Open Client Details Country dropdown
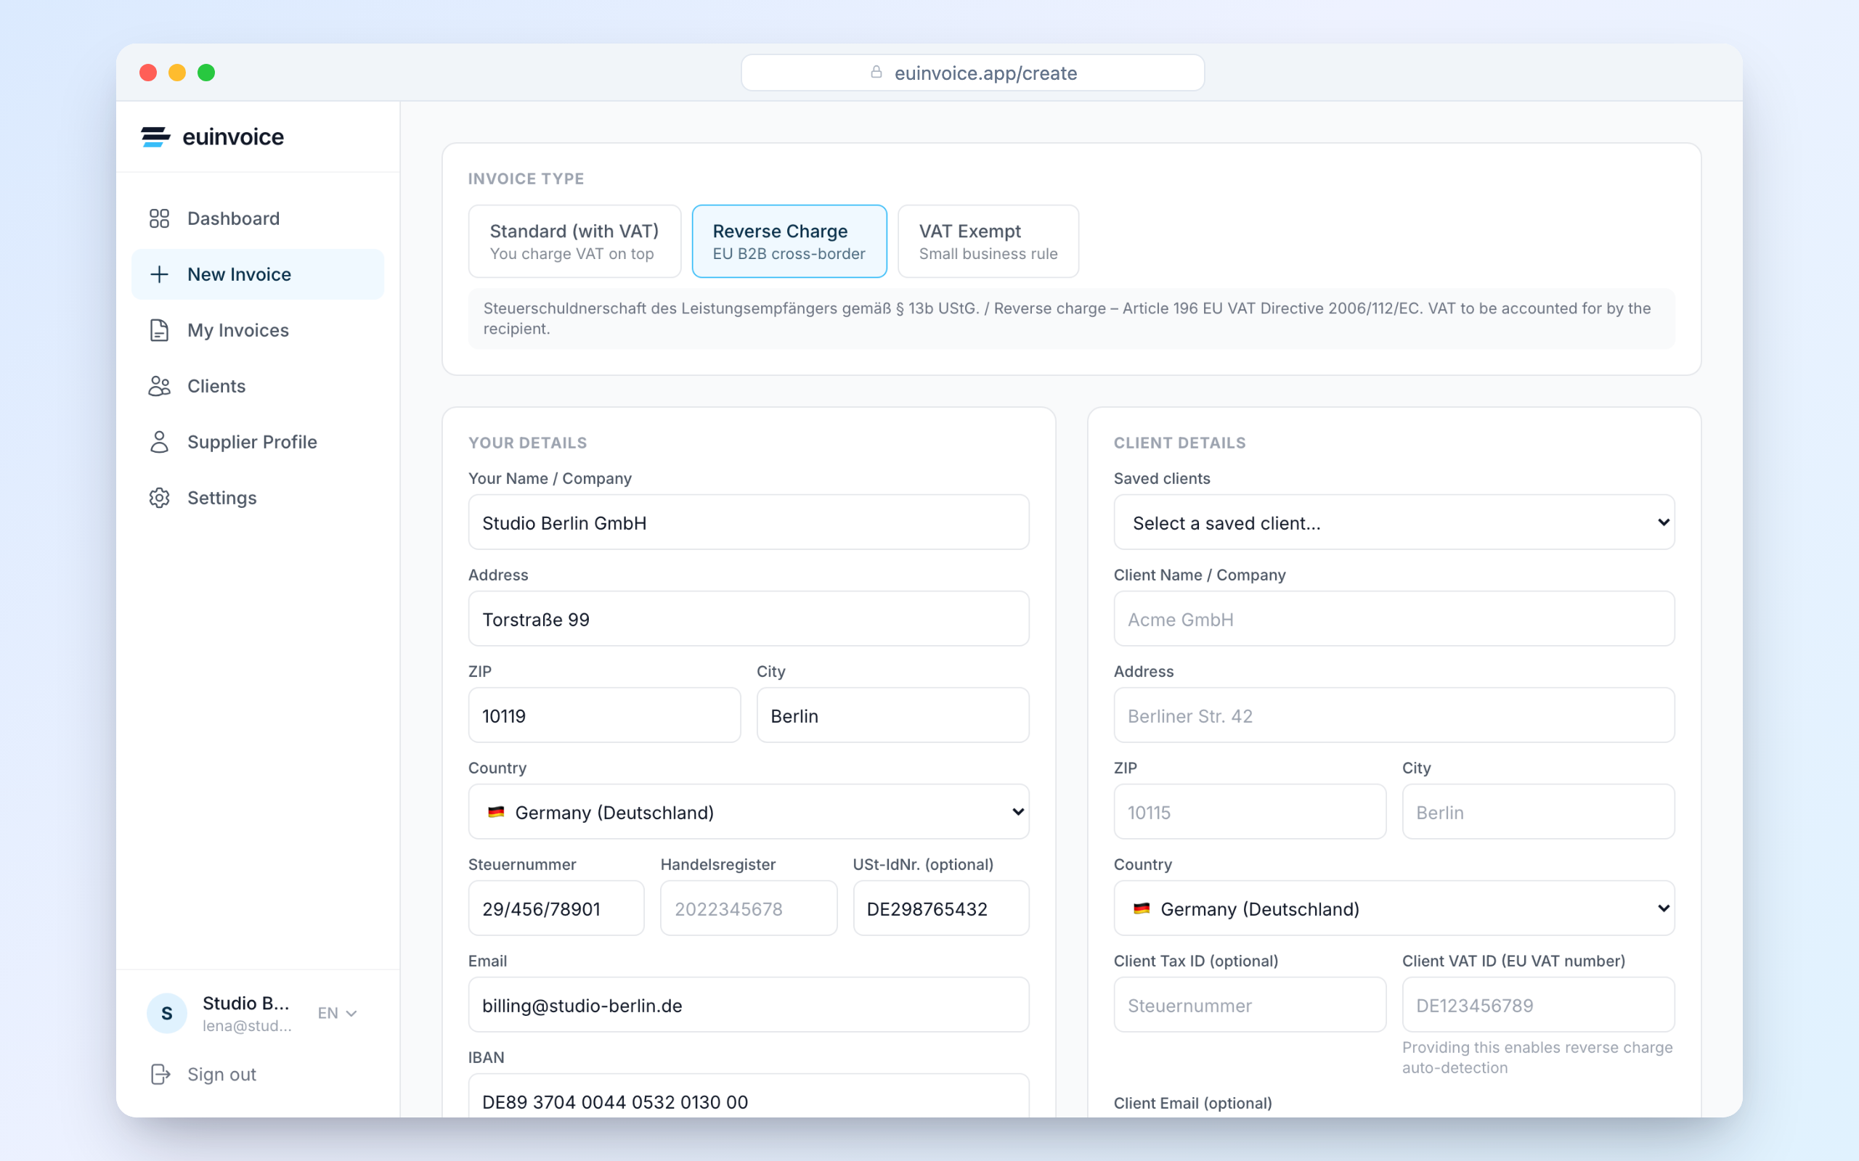The height and width of the screenshot is (1161, 1859). click(1394, 908)
